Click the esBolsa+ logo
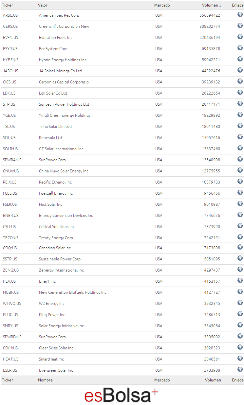 tap(122, 395)
